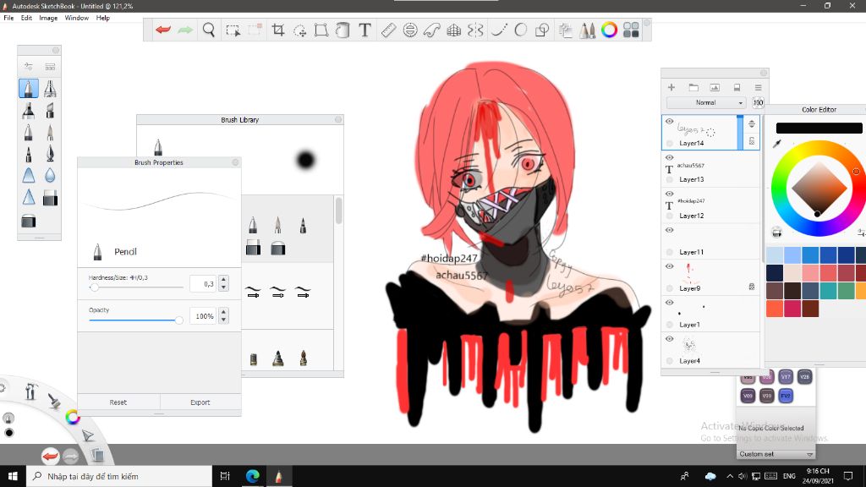
Task: Increase Hardness/Size with up stepper
Action: 223,279
